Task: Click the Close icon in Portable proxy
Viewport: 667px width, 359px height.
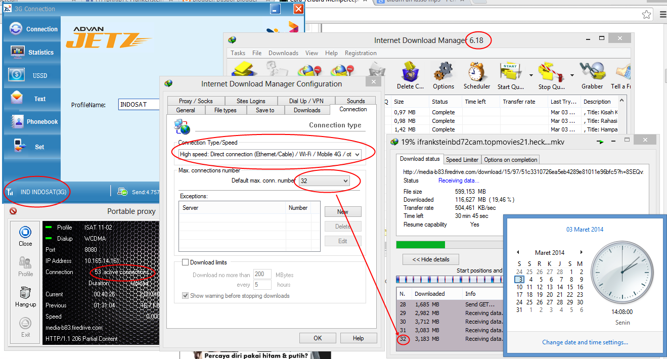Action: tap(25, 236)
